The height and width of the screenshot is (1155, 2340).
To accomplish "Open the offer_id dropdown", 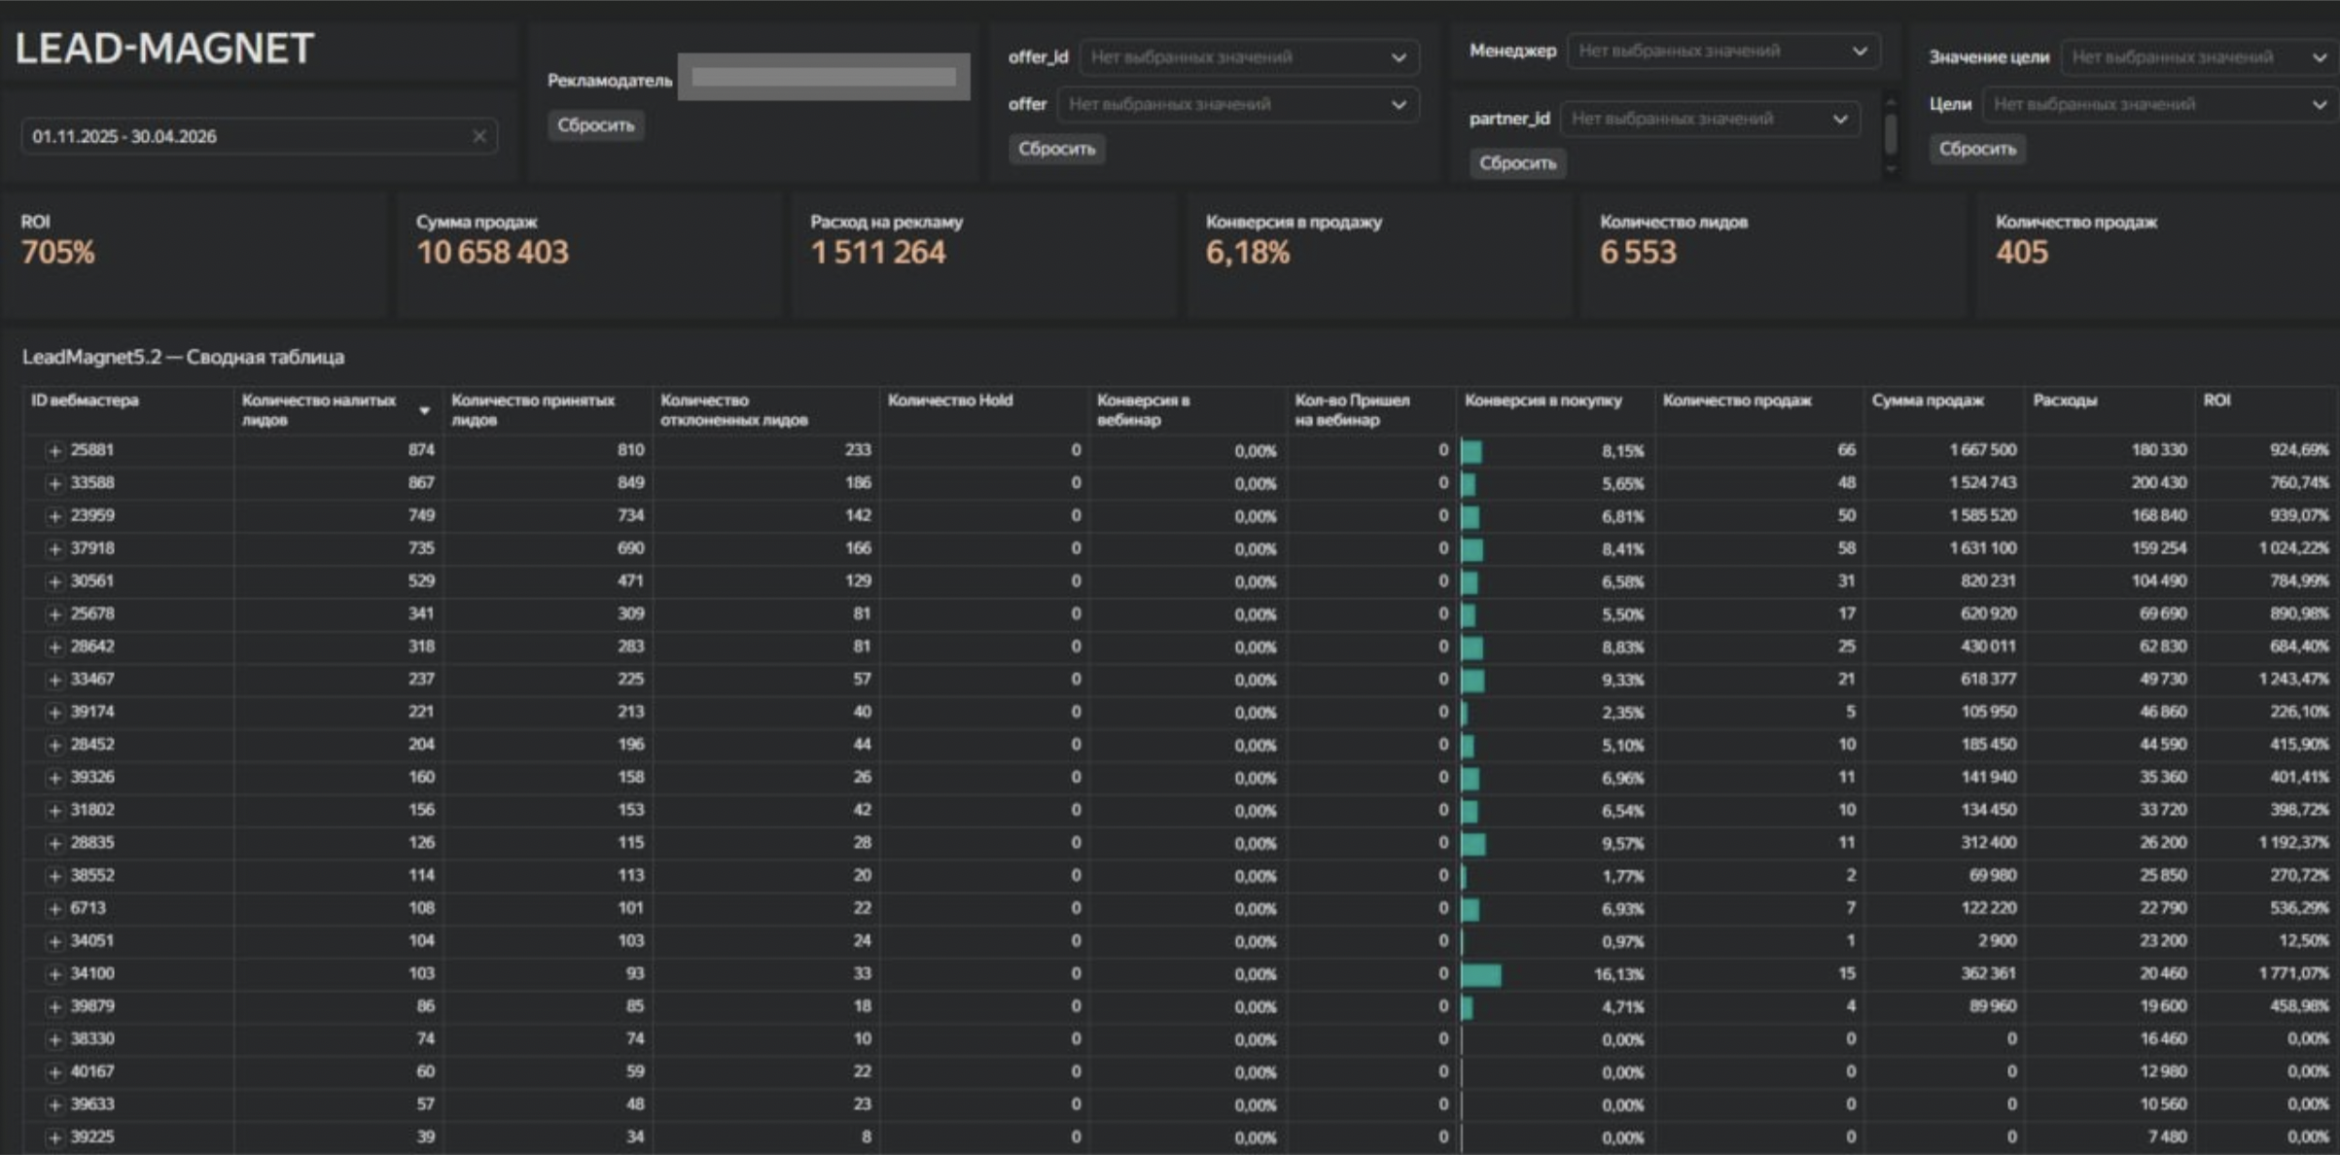I will point(1249,57).
